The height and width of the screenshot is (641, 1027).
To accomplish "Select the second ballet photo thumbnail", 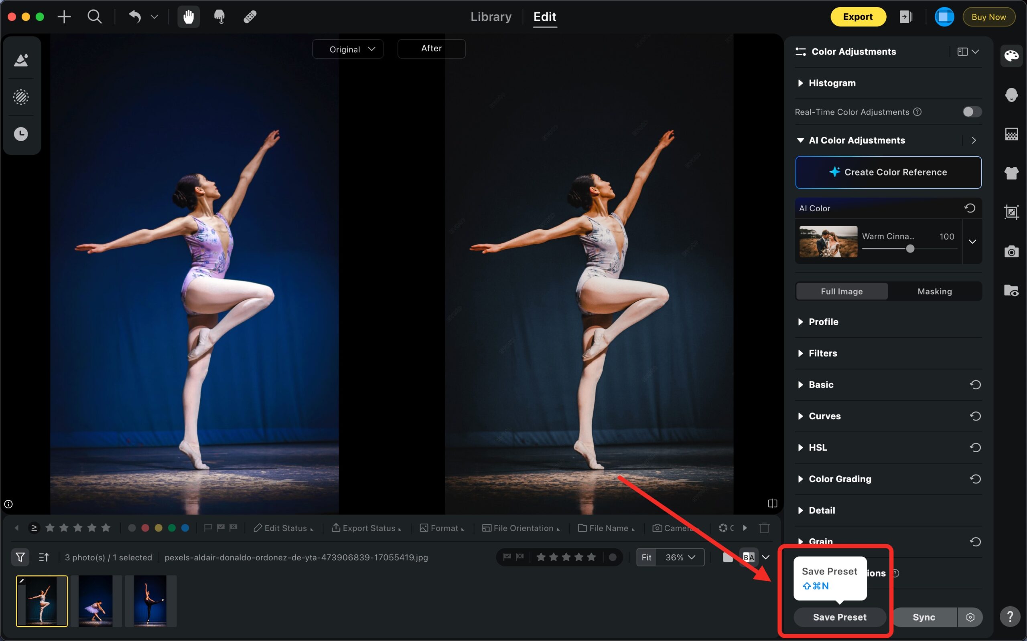I will coord(96,601).
